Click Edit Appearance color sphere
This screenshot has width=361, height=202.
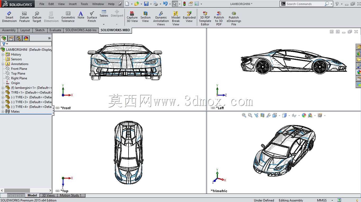304,115
